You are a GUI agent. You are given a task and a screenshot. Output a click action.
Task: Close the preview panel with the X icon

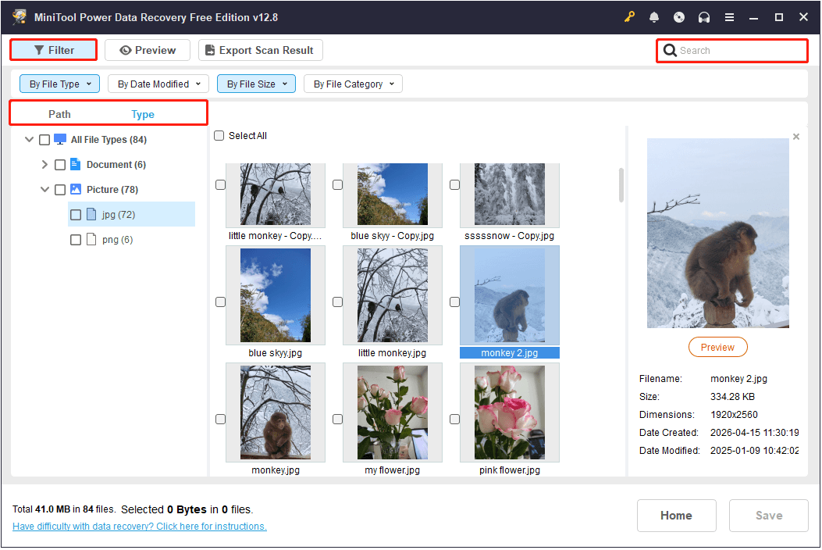(x=796, y=137)
